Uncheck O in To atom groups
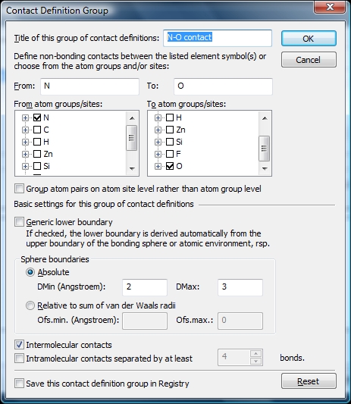351x404 pixels. [170, 166]
